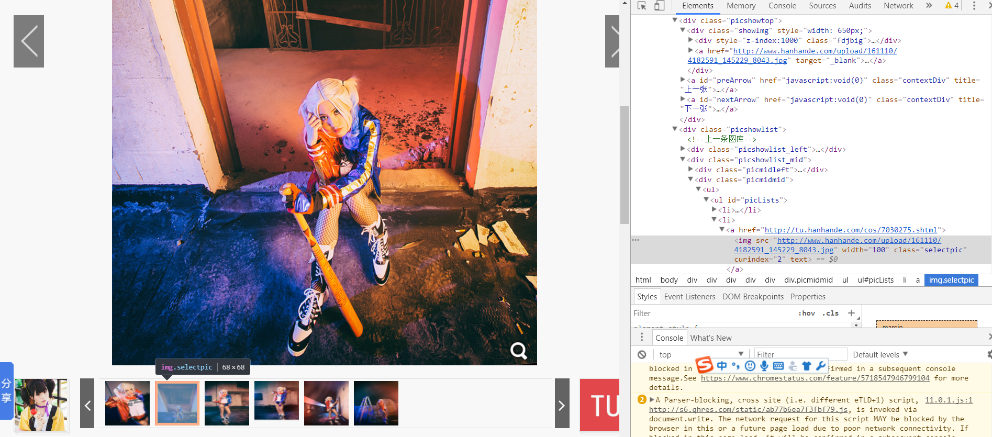Collapse the picshowtop div node
Screen dimensions: 992x437
click(x=675, y=20)
